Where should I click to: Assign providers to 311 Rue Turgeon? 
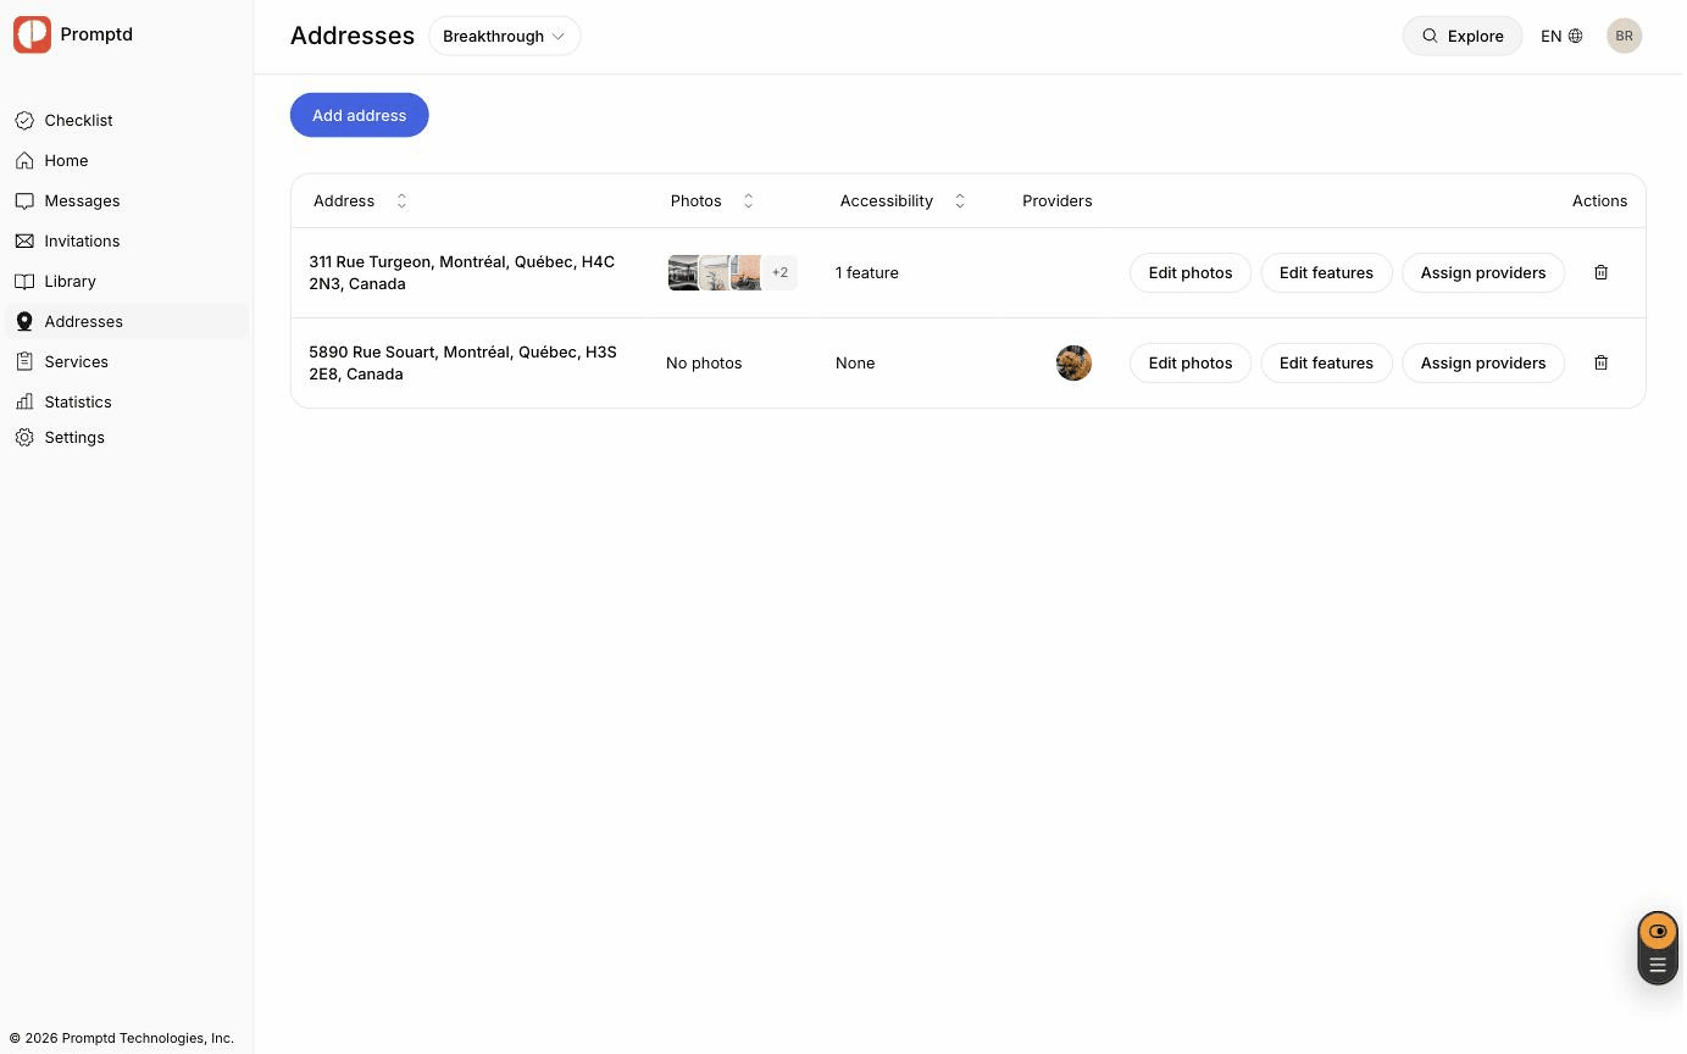[1483, 273]
